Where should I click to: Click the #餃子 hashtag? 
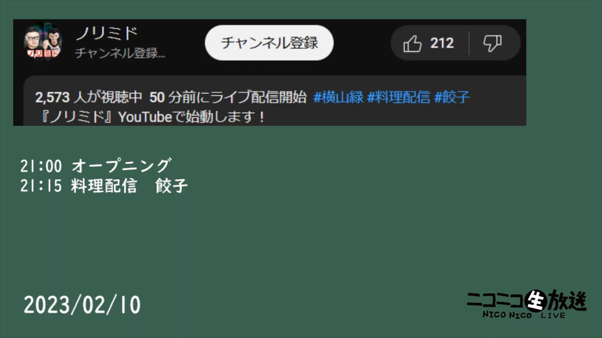[x=452, y=97]
